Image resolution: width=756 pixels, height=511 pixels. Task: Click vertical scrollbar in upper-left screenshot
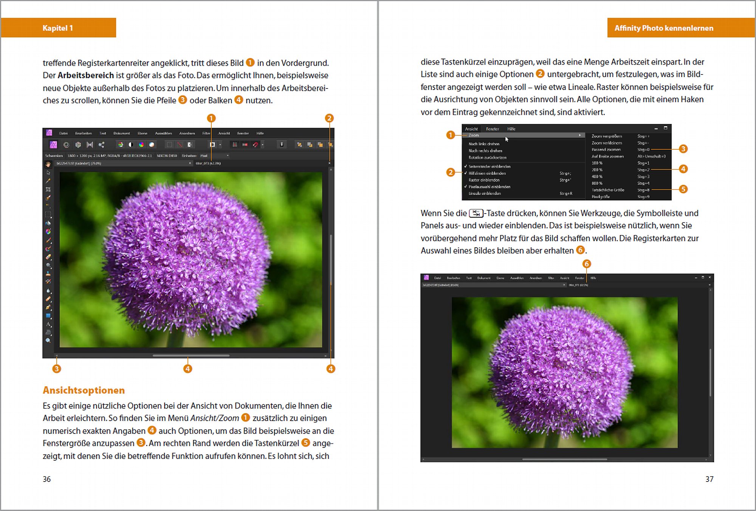[331, 259]
